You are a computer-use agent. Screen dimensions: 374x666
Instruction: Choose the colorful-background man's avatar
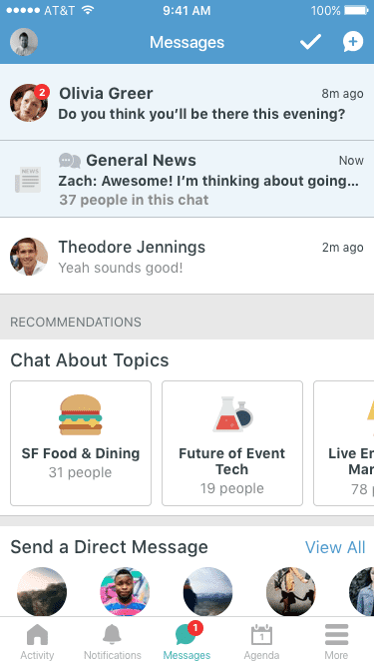tap(125, 591)
